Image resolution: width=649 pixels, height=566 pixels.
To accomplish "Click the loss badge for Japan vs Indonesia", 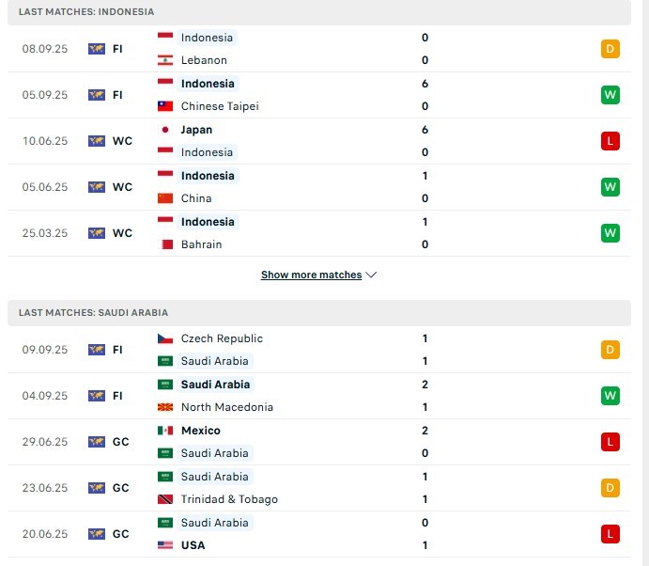I will (610, 141).
